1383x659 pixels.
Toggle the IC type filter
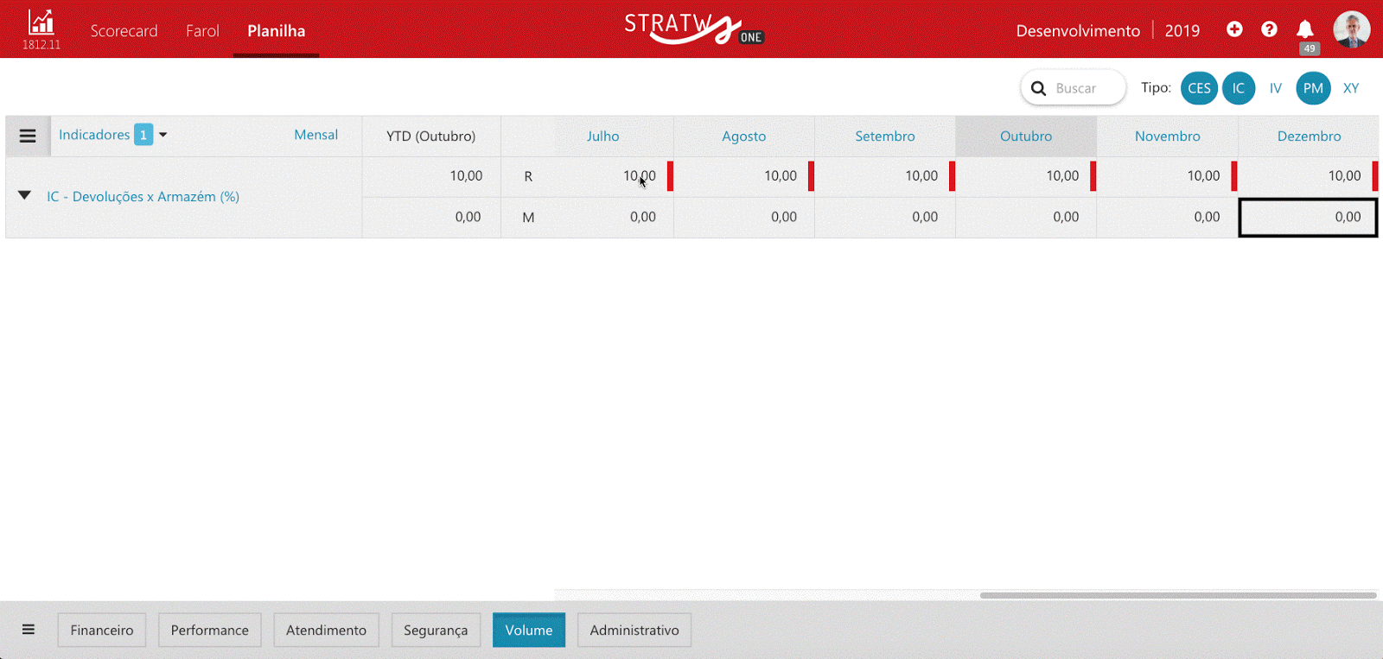[1238, 88]
